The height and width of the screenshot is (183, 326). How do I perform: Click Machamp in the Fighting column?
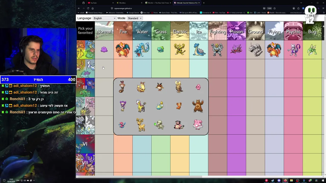[x=218, y=49]
